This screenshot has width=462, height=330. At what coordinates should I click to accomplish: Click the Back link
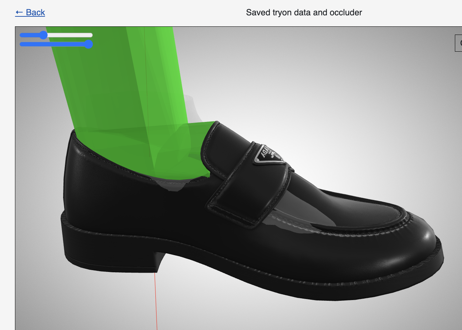(30, 12)
